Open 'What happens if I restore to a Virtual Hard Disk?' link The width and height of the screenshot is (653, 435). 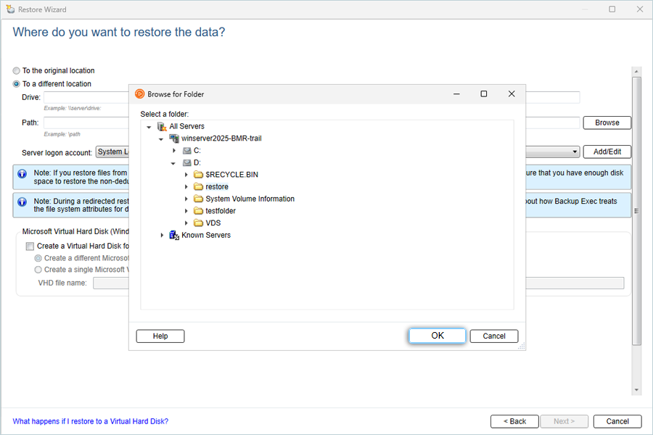[x=91, y=421]
